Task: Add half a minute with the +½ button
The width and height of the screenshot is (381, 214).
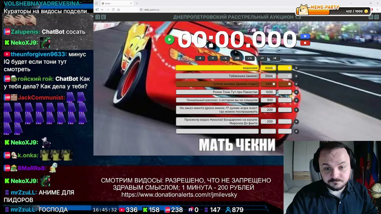Action: (x=250, y=58)
